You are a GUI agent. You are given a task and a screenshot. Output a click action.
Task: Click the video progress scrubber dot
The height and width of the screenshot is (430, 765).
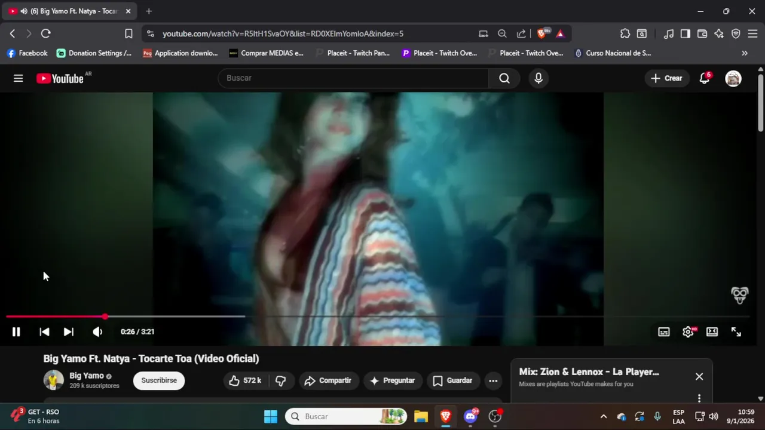(105, 317)
